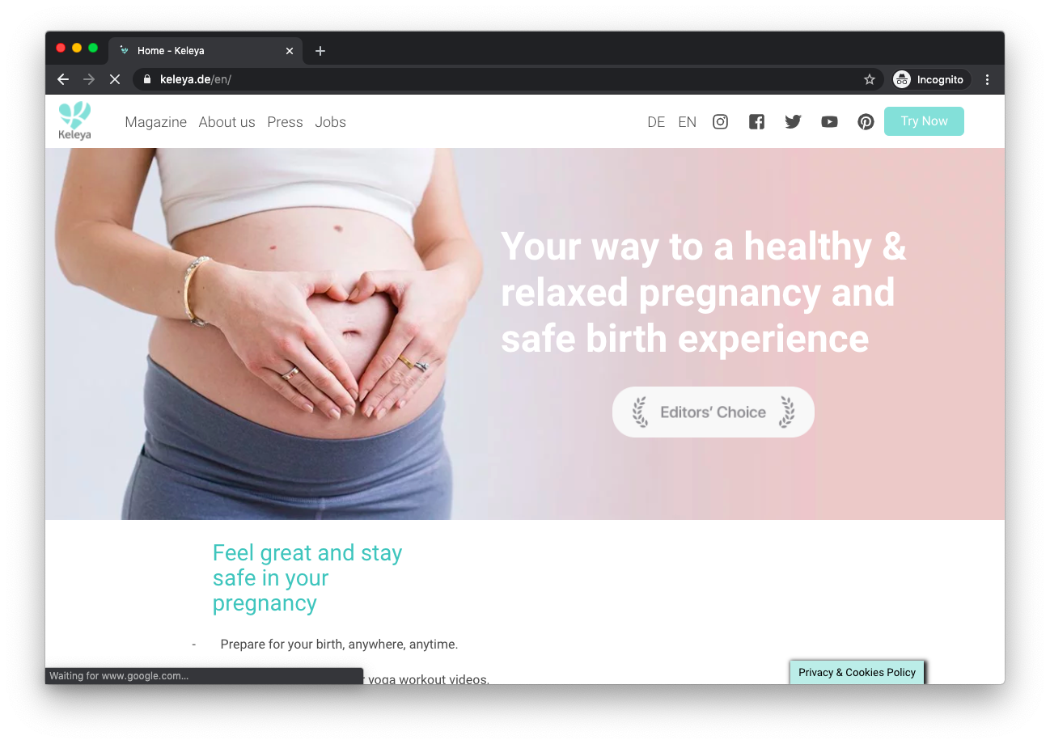Open Keleya's Pinterest page icon

tap(866, 122)
